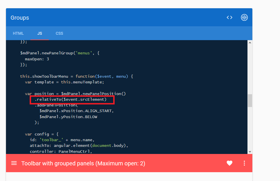Click the code scrollbar down arrow

point(250,152)
